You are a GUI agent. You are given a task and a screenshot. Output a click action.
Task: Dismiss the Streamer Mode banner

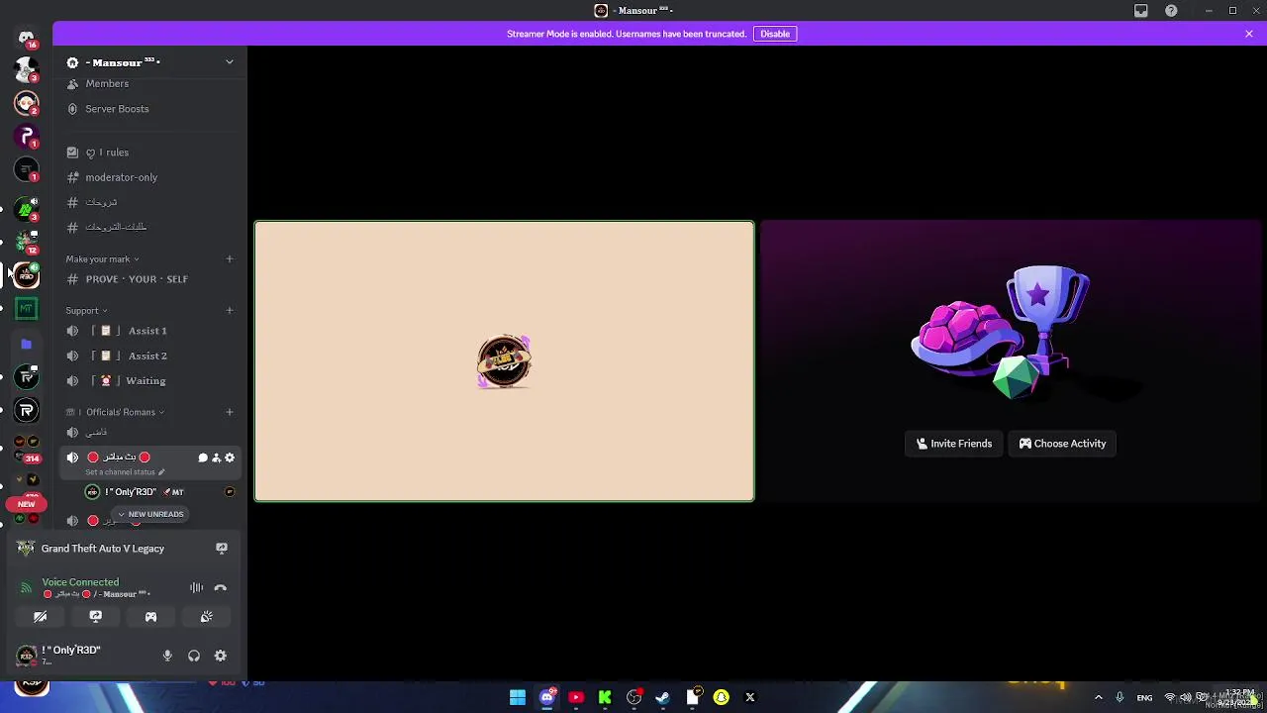(x=1248, y=34)
